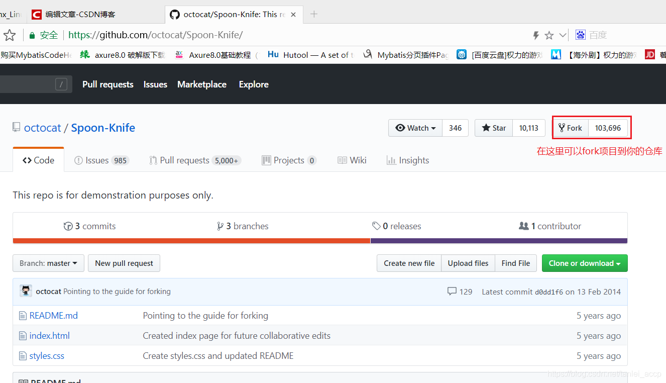Click the repository book icon beside octocat
Viewport: 666px width, 383px height.
pyautogui.click(x=17, y=127)
